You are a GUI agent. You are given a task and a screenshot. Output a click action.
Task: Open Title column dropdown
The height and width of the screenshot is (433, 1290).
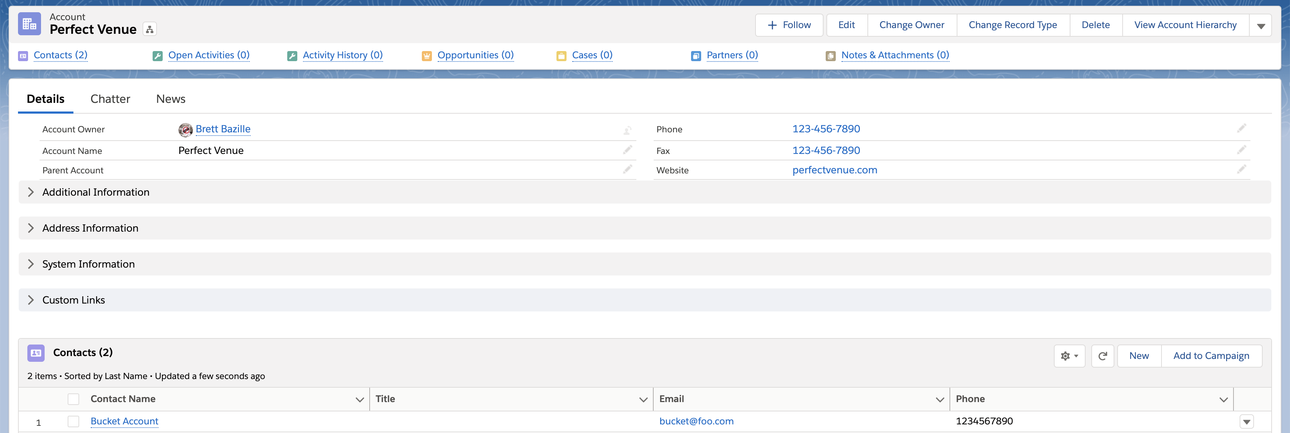(x=644, y=400)
